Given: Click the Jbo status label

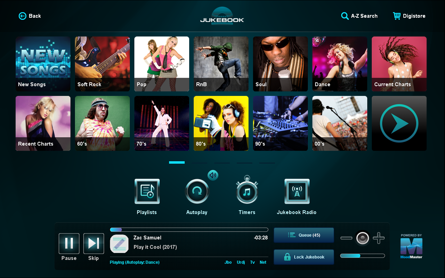Looking at the screenshot, I should (228, 262).
